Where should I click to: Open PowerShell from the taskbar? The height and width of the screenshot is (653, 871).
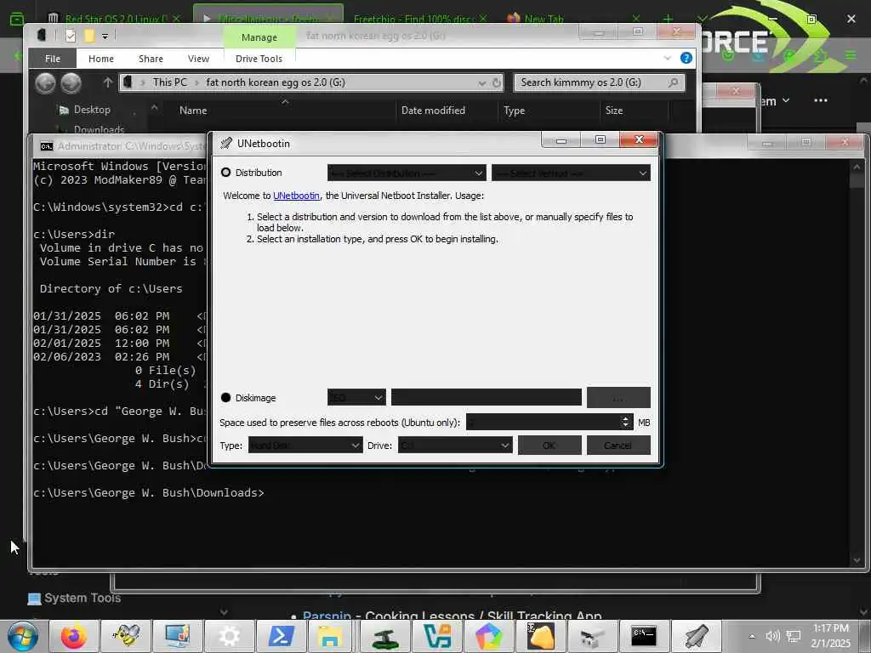click(281, 636)
